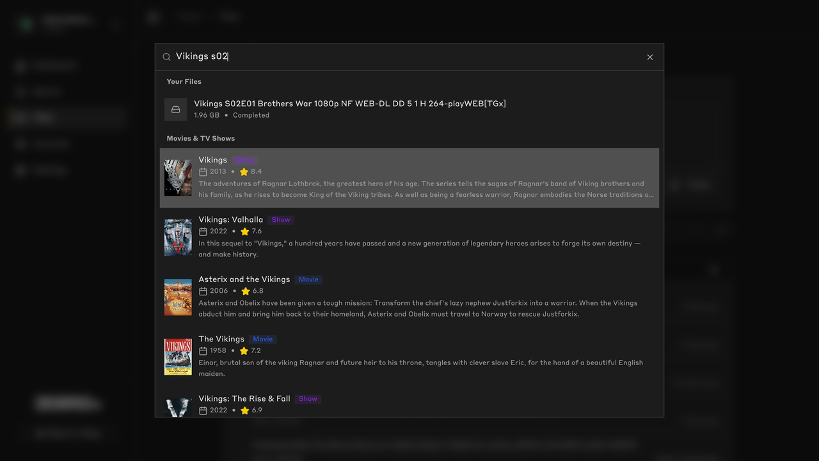819x461 pixels.
Task: Click the Movie tag next to Asterix and the Vikings
Action: pyautogui.click(x=308, y=279)
